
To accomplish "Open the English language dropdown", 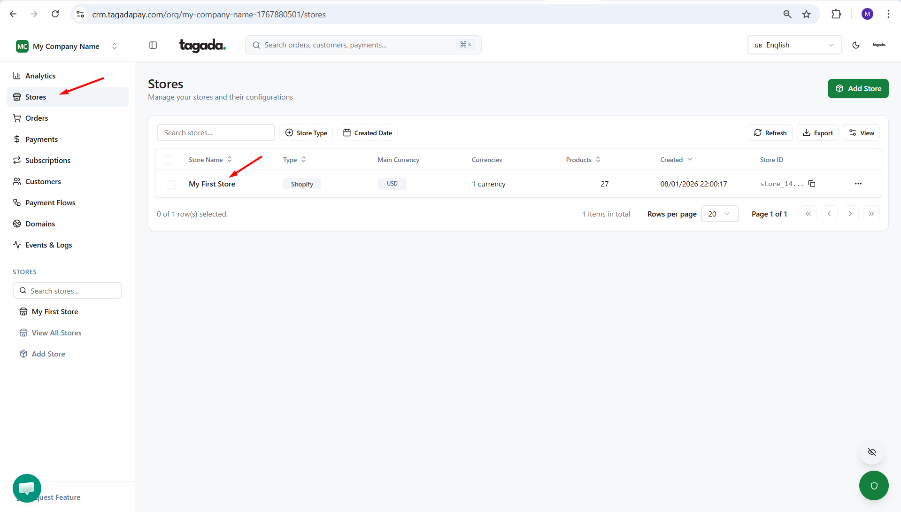I will coord(794,45).
